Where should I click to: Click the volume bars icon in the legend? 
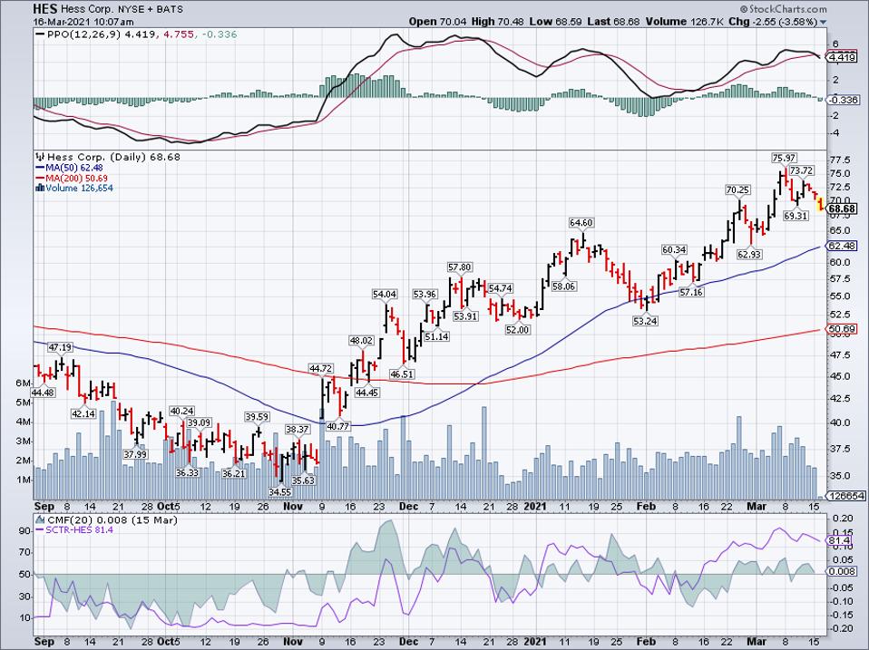click(40, 189)
